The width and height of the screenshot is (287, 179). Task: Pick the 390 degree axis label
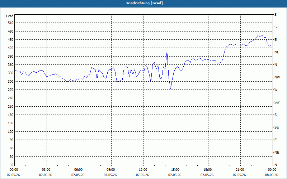point(11,57)
